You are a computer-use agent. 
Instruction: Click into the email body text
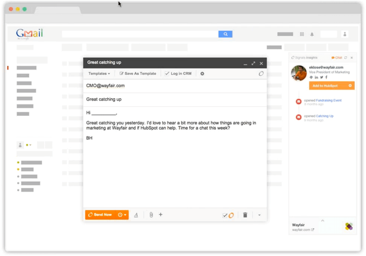[x=175, y=157]
